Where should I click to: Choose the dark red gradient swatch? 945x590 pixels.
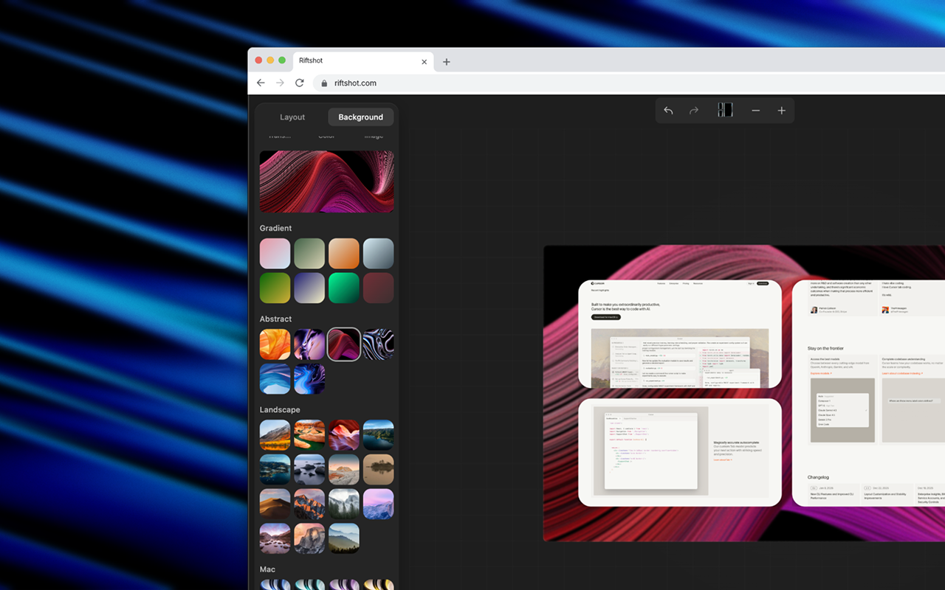[378, 288]
